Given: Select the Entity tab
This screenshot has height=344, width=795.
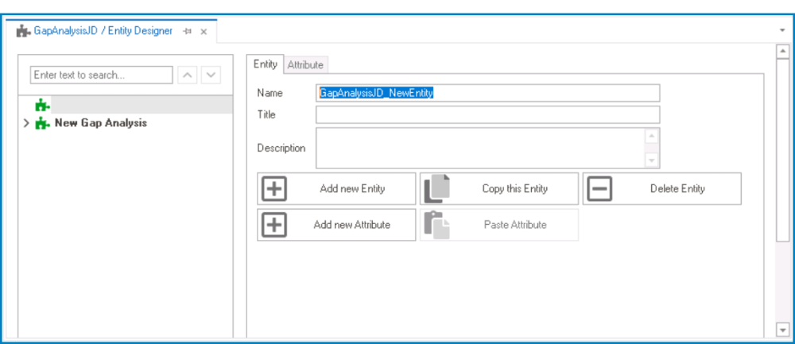Looking at the screenshot, I should click(266, 64).
